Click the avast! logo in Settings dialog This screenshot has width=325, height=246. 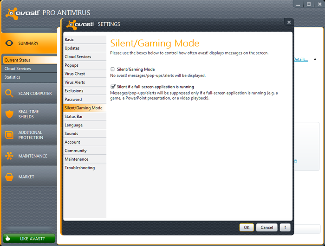click(80, 25)
